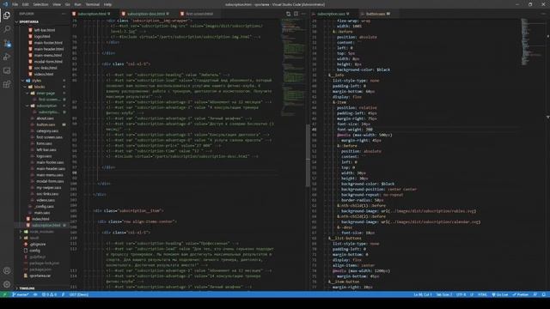
Task: Open the View menu
Action: (57, 4)
